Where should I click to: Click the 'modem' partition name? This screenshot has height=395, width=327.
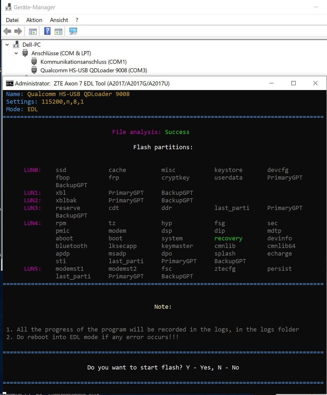coord(117,231)
